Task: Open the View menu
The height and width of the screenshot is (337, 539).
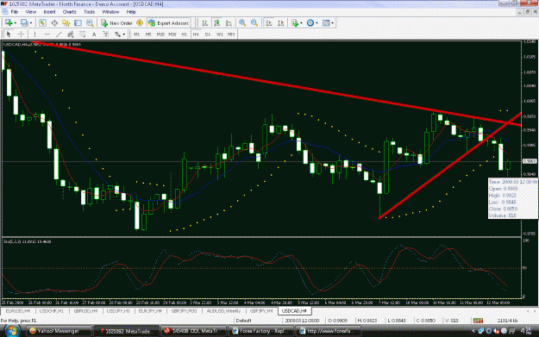Action: [x=30, y=12]
